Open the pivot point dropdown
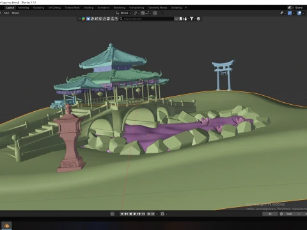 point(136,13)
